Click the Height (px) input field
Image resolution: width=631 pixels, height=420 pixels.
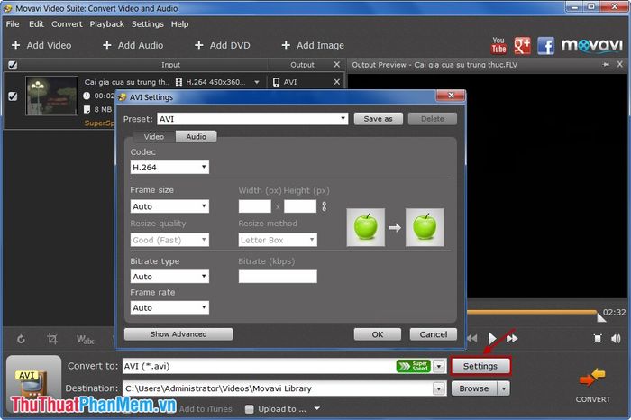300,206
